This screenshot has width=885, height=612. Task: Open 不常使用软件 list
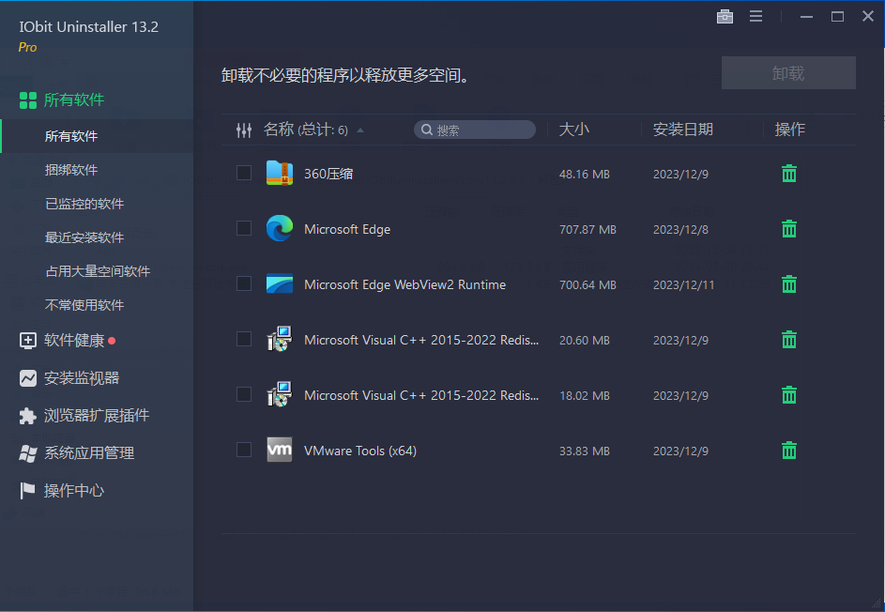point(84,305)
